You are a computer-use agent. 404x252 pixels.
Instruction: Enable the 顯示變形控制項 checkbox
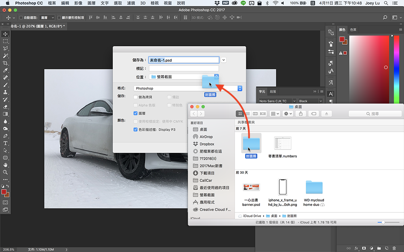(x=59, y=18)
